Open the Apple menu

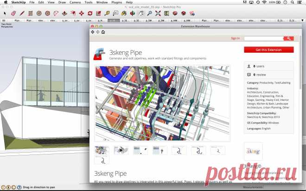pos(6,2)
